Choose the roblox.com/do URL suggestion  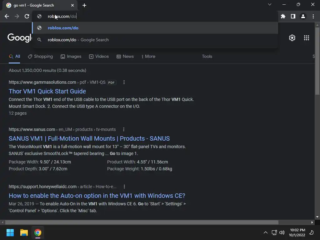155,28
